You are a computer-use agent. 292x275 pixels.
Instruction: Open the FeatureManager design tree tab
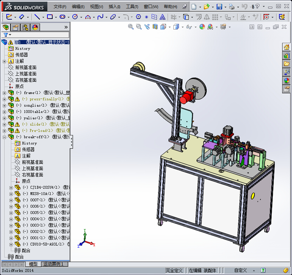(6, 27)
